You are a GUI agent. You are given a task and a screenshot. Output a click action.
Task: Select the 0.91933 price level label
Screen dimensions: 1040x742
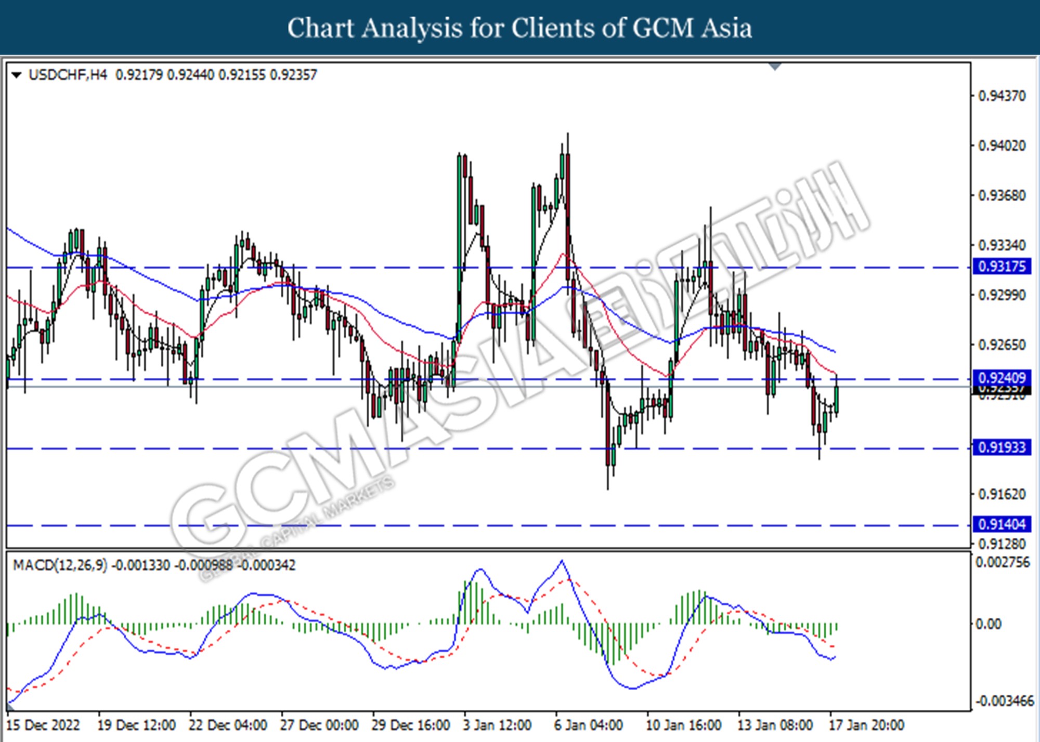click(x=1002, y=447)
